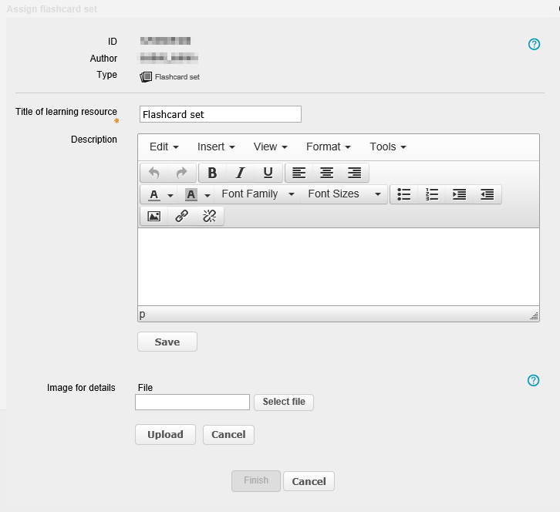Toggle bold formatting in editor
Screen dimensions: 560x512
212,173
